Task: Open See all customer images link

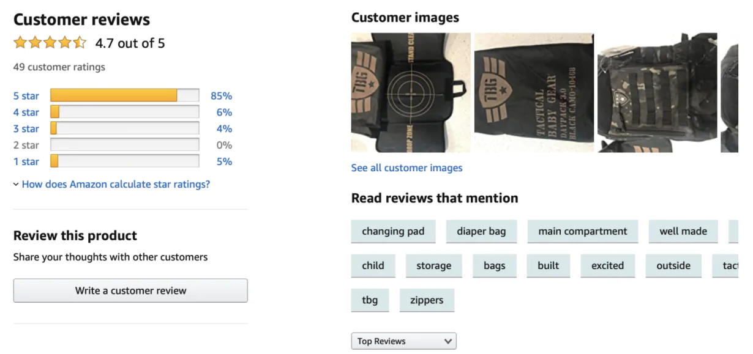Action: [406, 168]
